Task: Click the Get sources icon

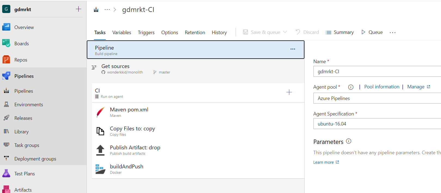Action: tap(94, 67)
